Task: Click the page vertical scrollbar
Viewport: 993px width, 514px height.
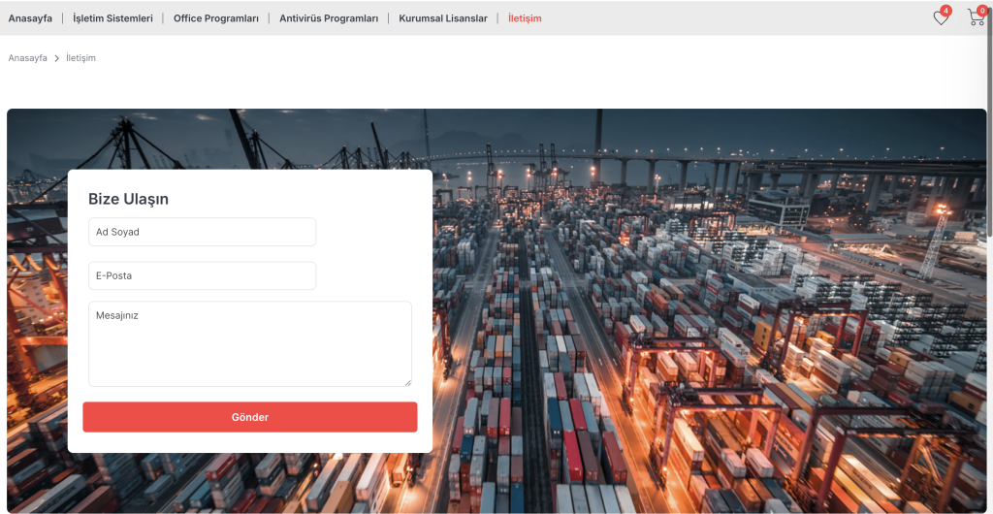Action: (990, 120)
